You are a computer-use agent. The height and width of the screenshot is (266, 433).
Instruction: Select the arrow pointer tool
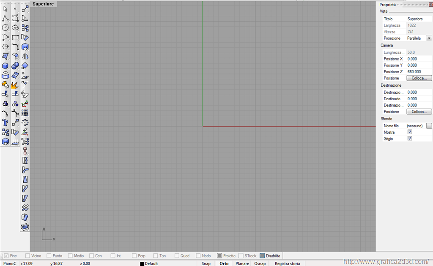pyautogui.click(x=5, y=9)
